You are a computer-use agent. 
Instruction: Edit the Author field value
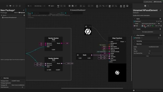(155, 47)
